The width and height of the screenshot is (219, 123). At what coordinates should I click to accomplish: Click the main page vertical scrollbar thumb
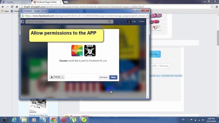pyautogui.click(x=218, y=38)
